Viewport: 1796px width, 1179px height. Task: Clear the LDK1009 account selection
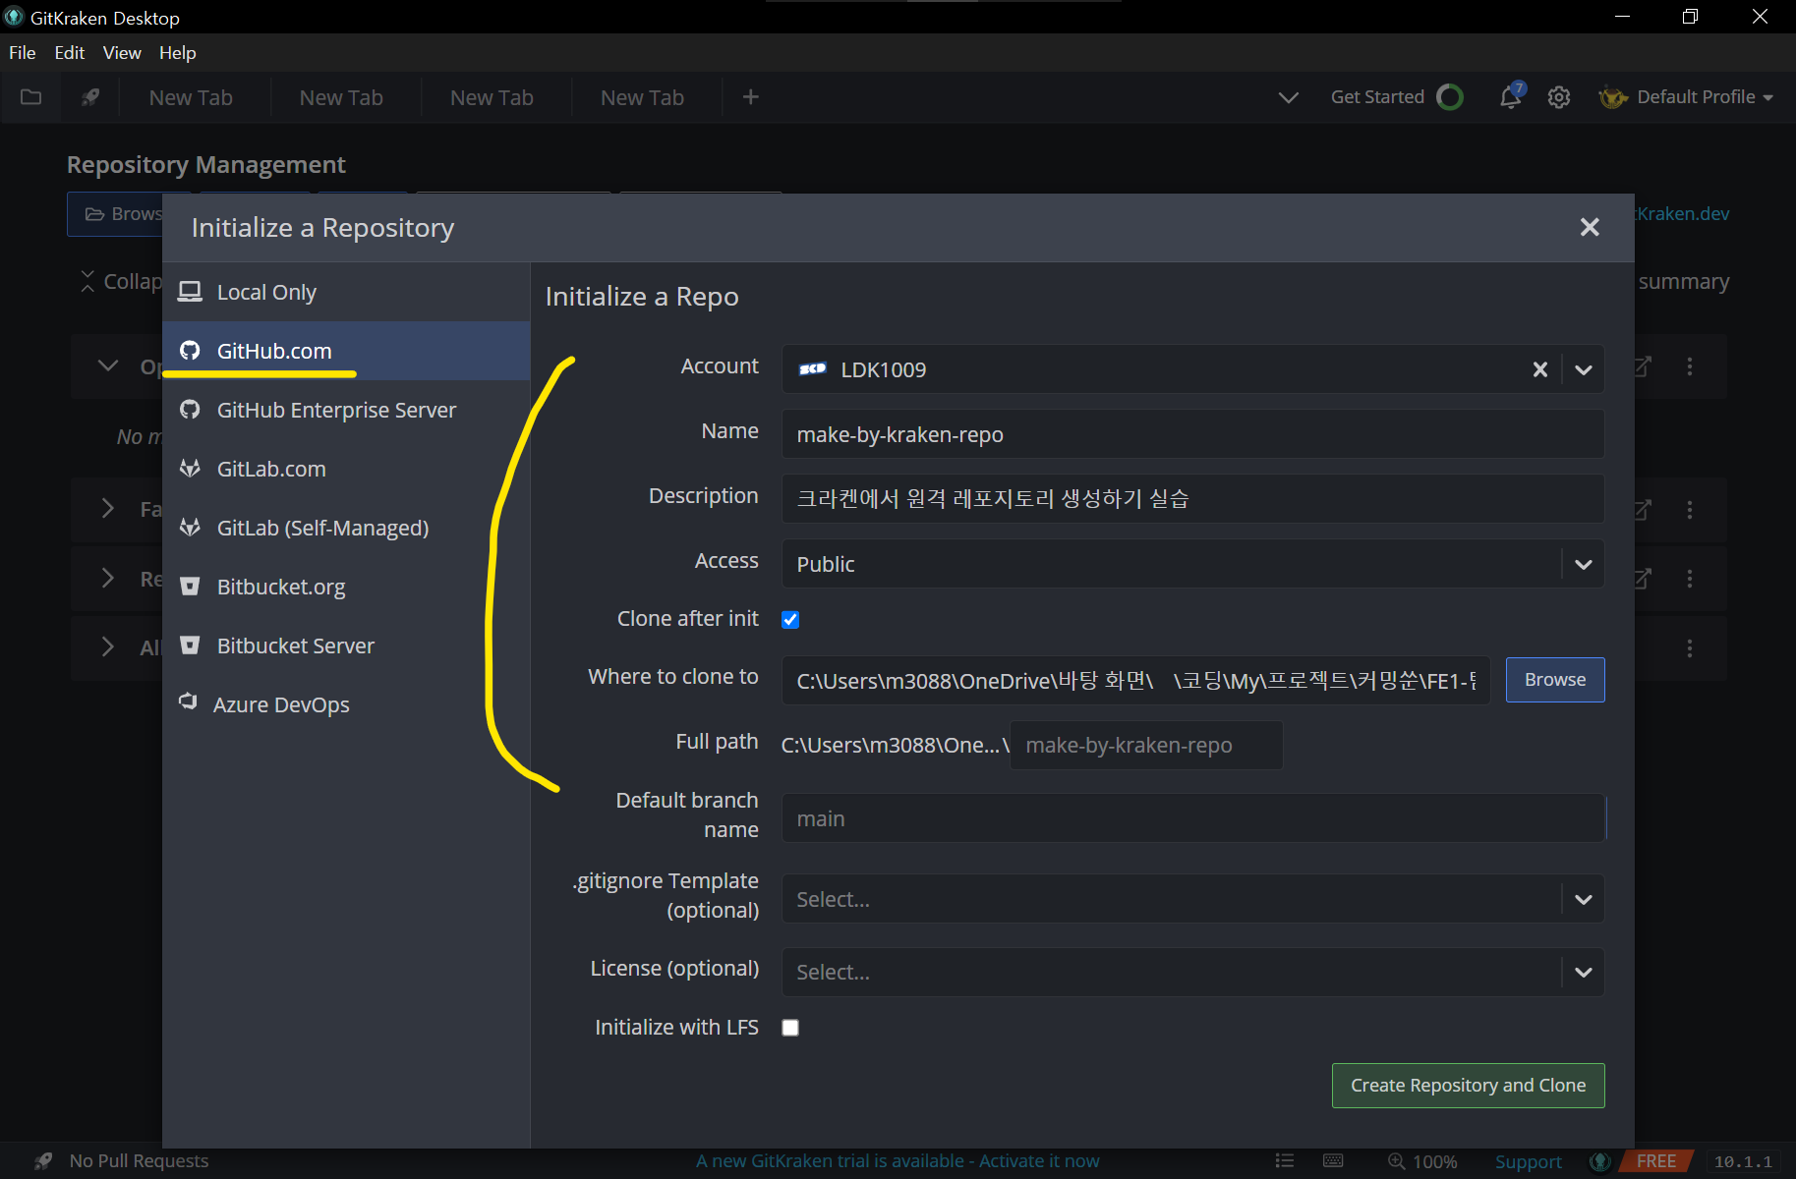tap(1540, 369)
